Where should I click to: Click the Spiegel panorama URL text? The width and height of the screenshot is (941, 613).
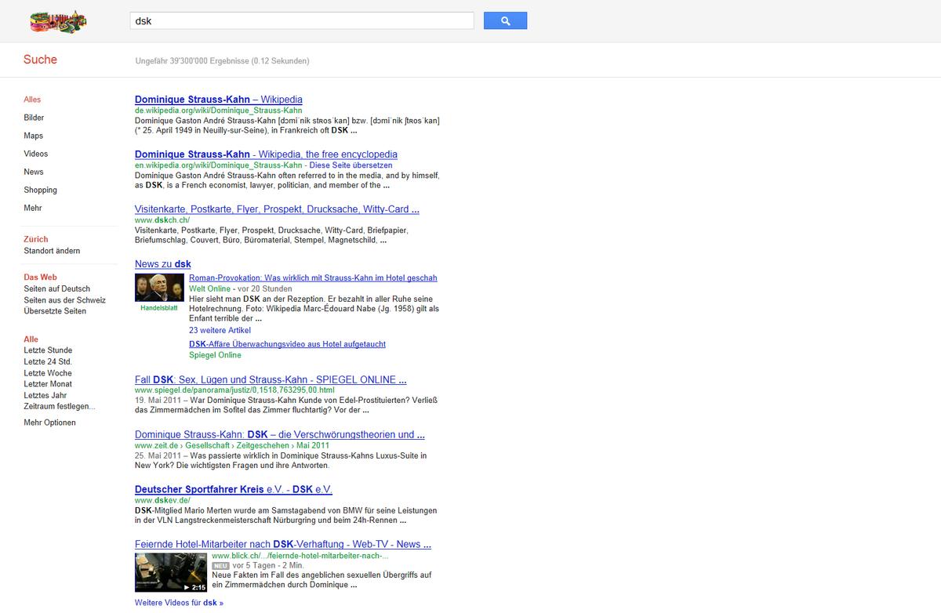tap(234, 390)
